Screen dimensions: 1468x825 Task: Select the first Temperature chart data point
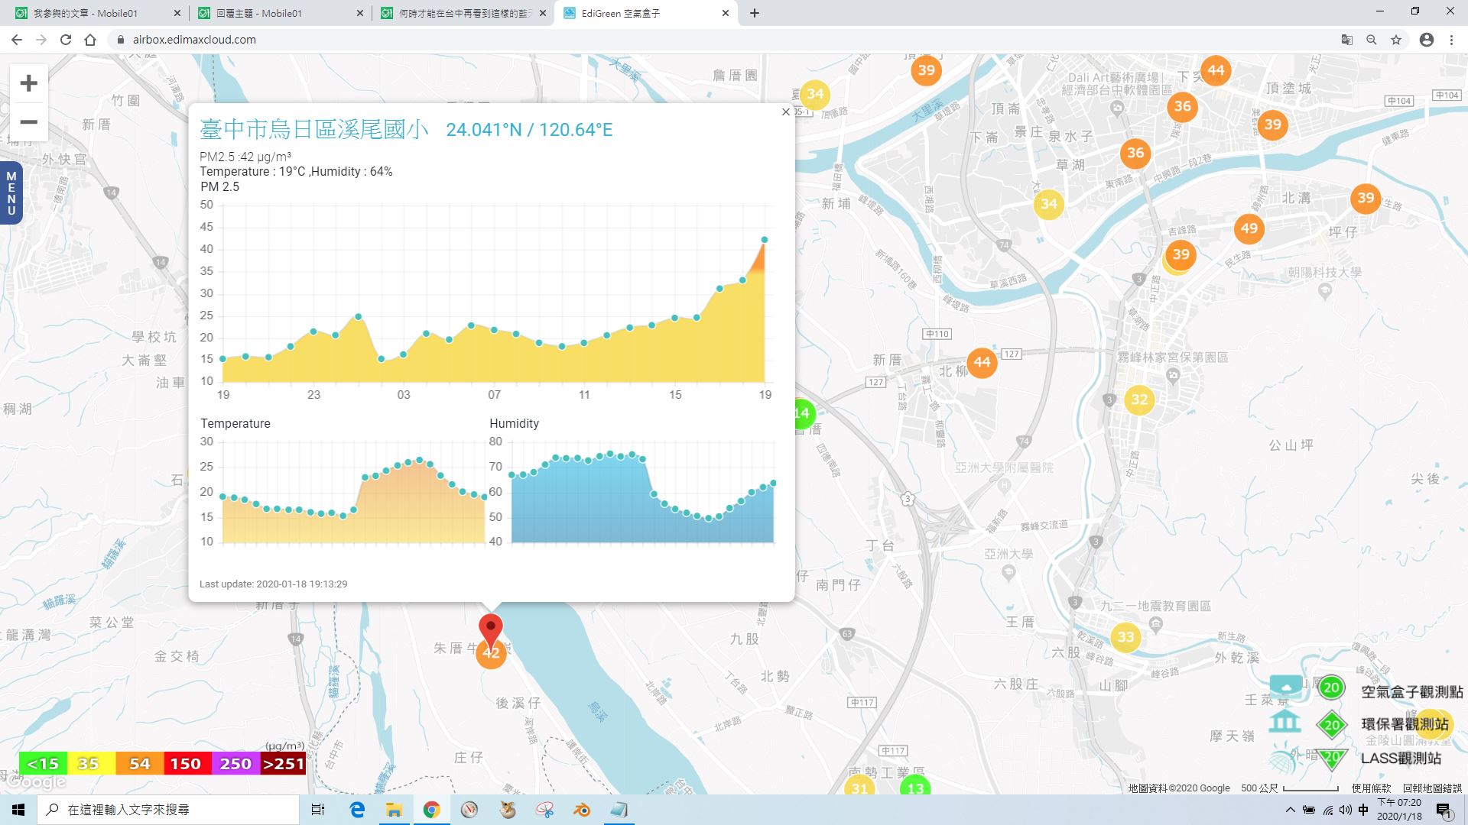pos(222,497)
